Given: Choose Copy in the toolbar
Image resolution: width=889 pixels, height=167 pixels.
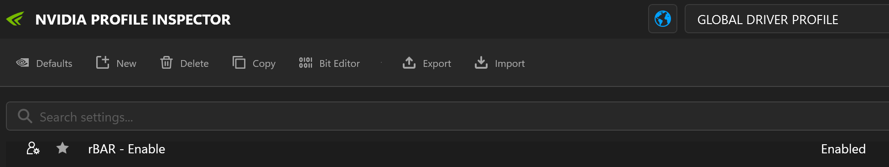Looking at the screenshot, I should point(264,64).
